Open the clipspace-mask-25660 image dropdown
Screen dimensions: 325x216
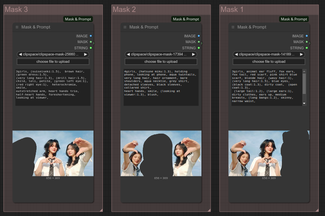click(x=53, y=54)
